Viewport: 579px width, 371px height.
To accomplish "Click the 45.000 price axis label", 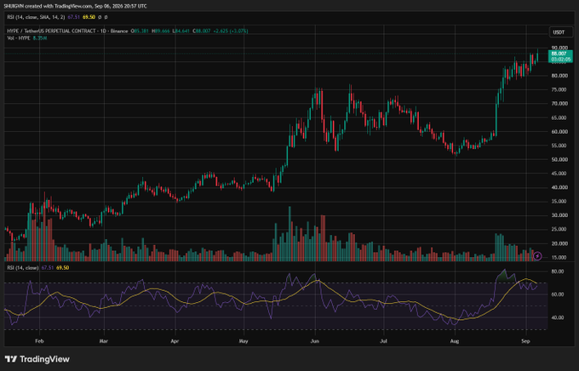I will pyautogui.click(x=559, y=174).
